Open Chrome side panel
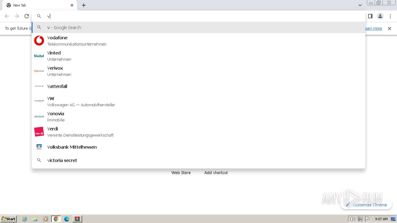The width and height of the screenshot is (397, 223). point(370,16)
